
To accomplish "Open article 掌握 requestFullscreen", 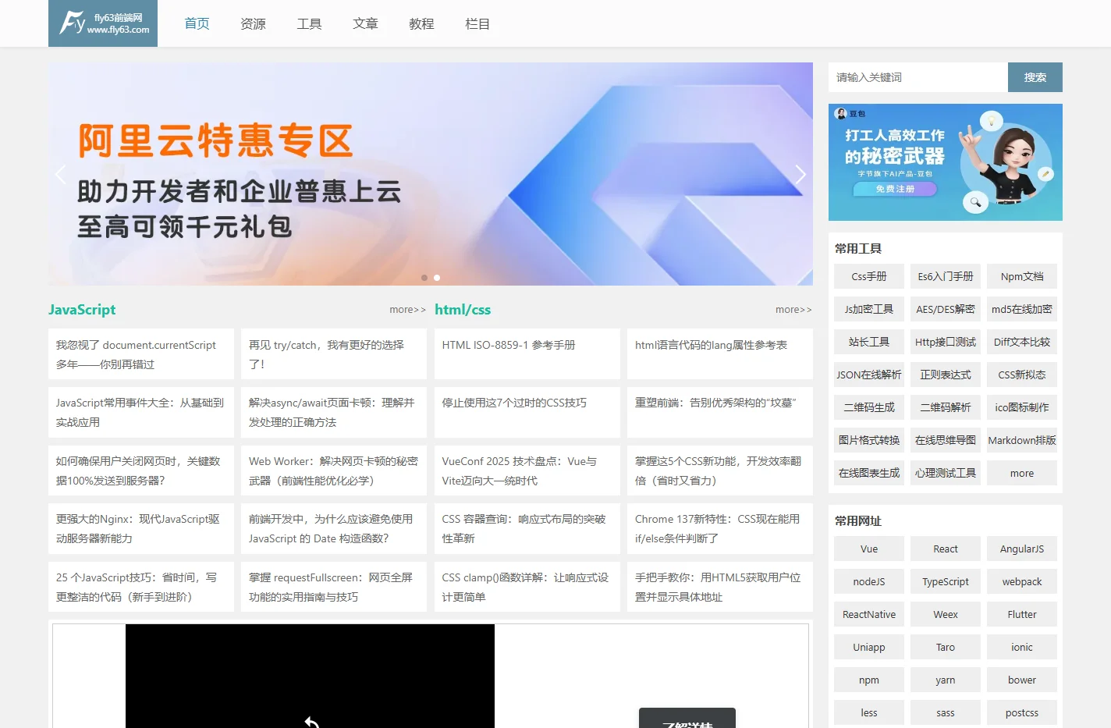I will 334,587.
